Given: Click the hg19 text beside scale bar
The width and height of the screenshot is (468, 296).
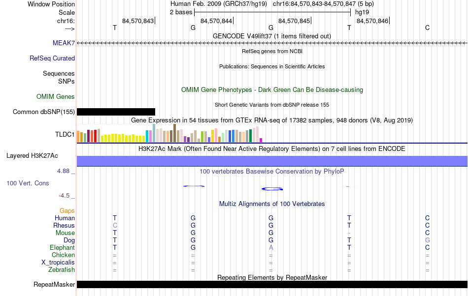Looking at the screenshot, I should [x=362, y=12].
